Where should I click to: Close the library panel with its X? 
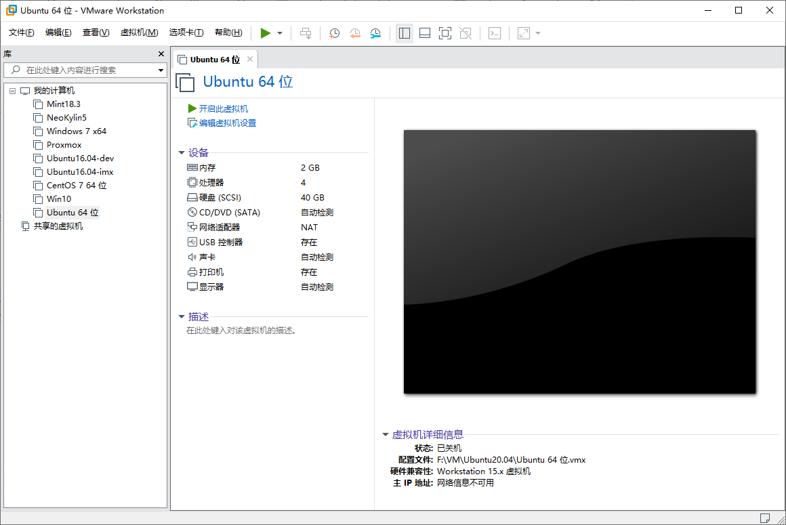161,54
